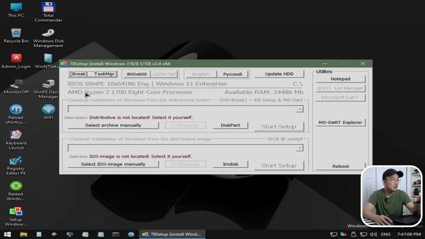Image resolution: width=425 pixels, height=239 pixels.
Task: Open the This PC desktop icon
Action: tap(16, 10)
